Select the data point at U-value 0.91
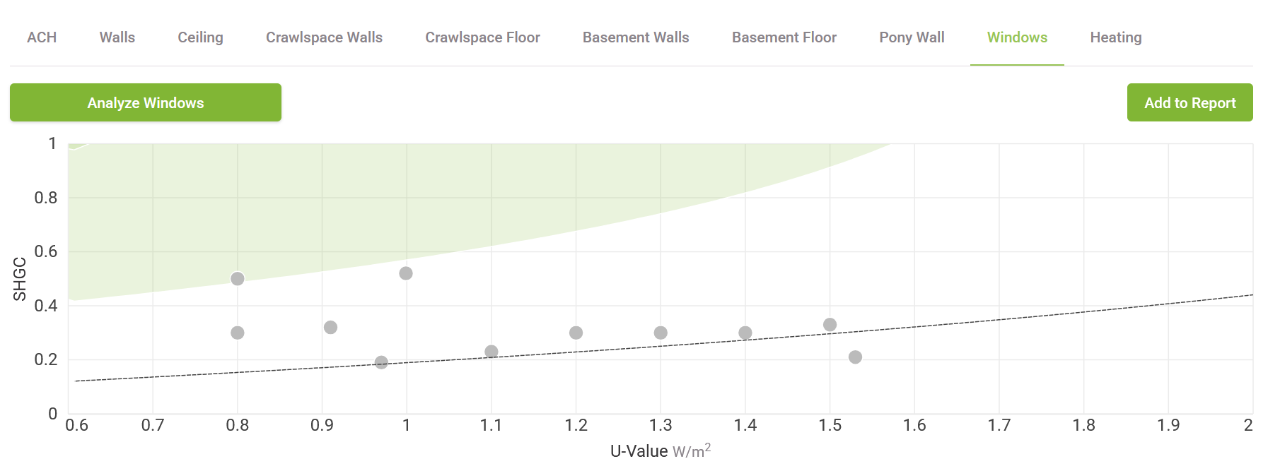The image size is (1268, 471). click(330, 328)
